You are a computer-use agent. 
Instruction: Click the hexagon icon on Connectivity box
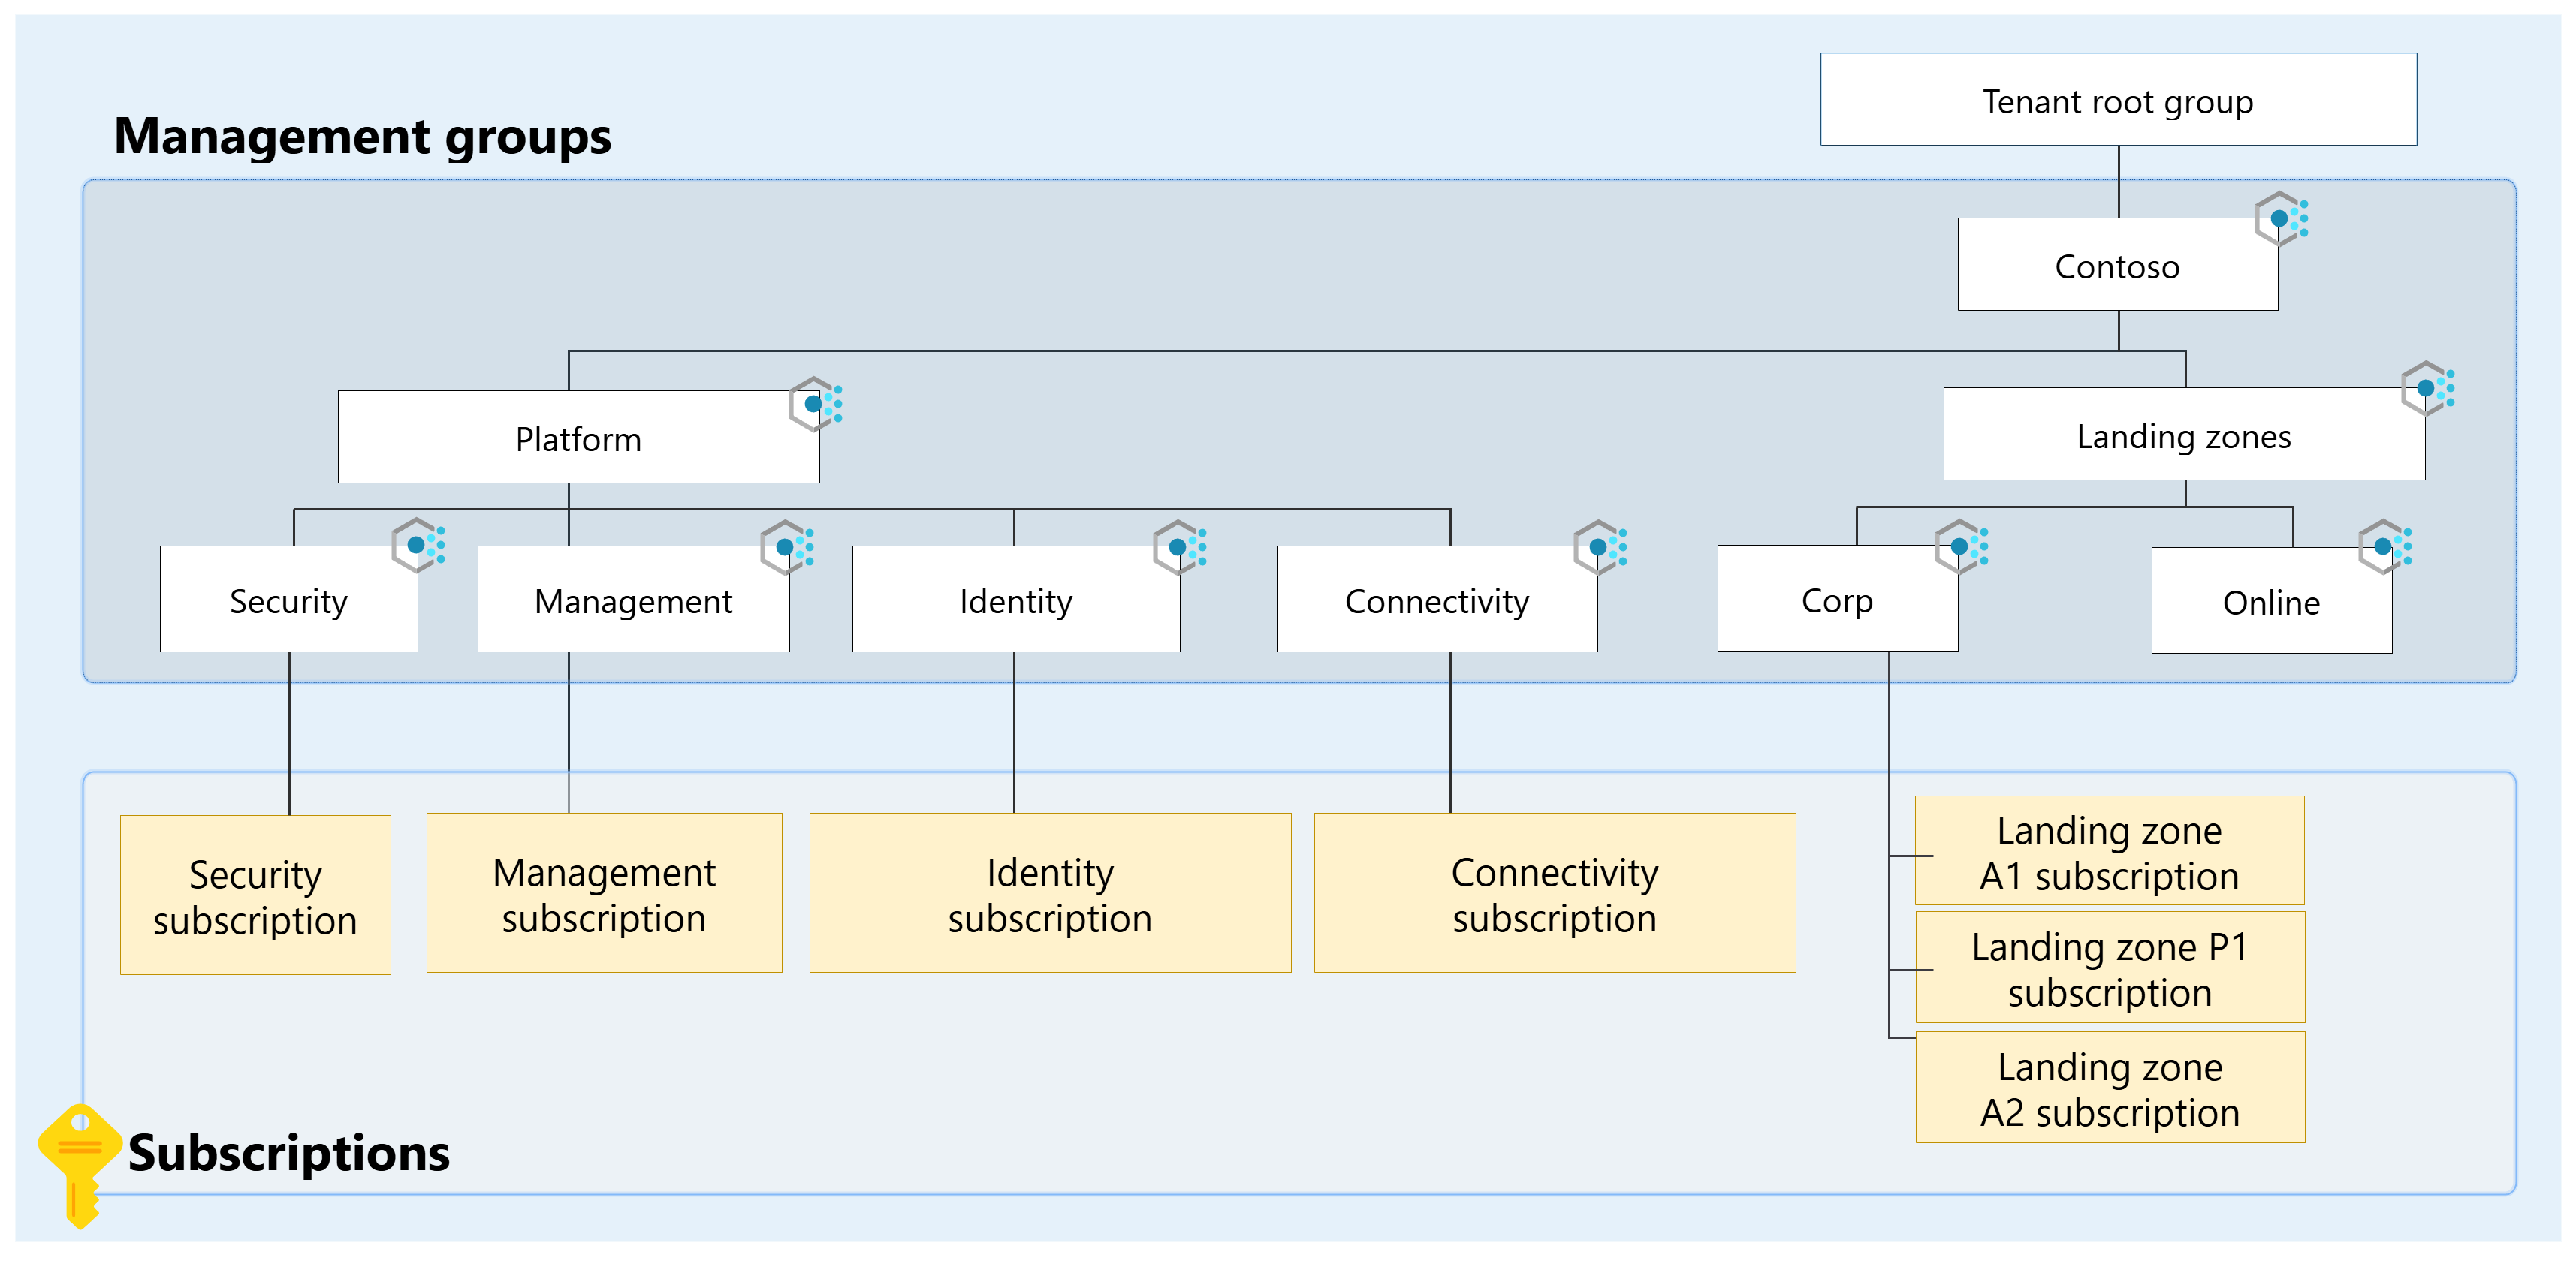1599,546
